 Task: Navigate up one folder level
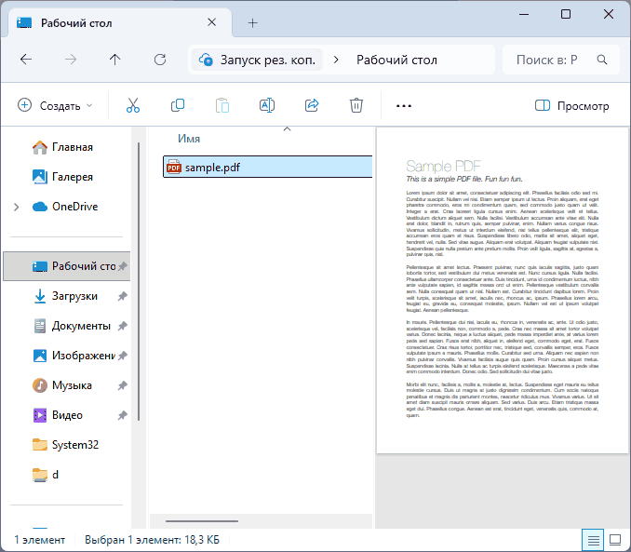click(114, 60)
